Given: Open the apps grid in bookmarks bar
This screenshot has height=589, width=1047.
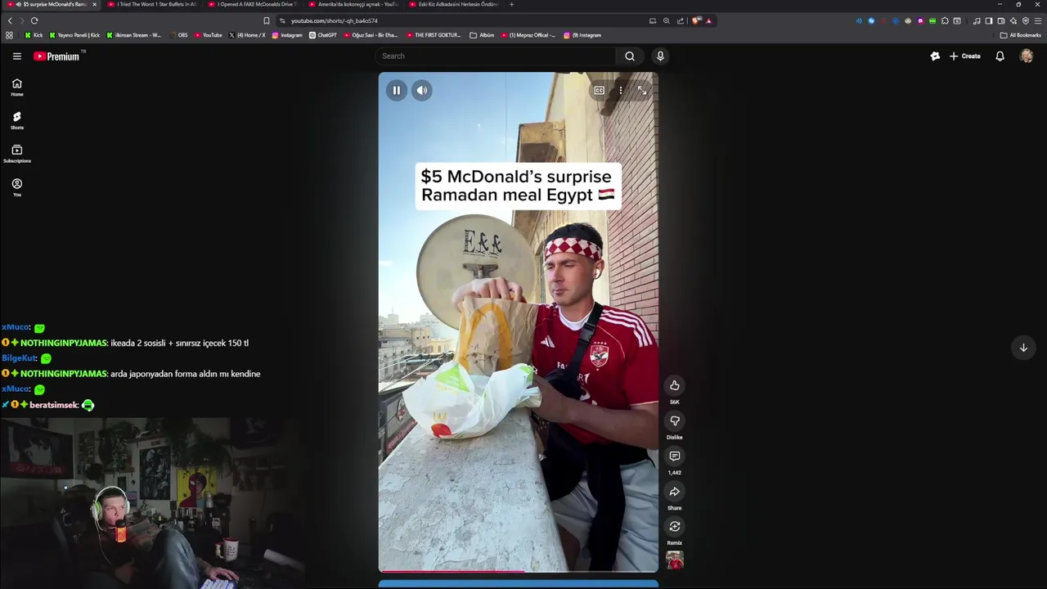Looking at the screenshot, I should click(9, 35).
